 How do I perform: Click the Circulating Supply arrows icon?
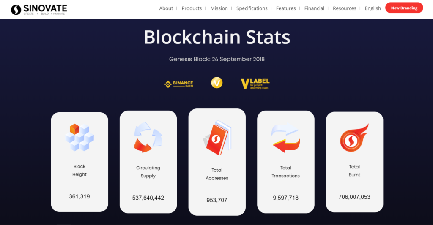tap(148, 137)
